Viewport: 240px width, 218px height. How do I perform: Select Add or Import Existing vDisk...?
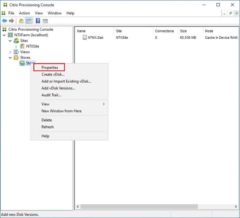click(x=66, y=81)
